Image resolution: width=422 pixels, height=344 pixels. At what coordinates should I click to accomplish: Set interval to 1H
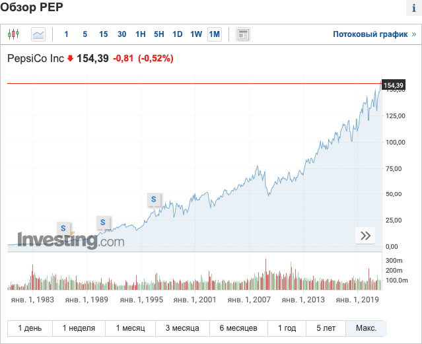point(141,34)
